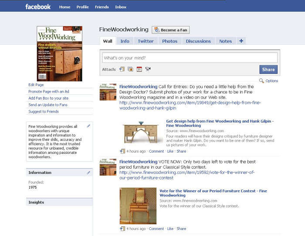This screenshot has height=236, width=305.
Task: Click Promote Page with an Ad
Action: coord(49,91)
